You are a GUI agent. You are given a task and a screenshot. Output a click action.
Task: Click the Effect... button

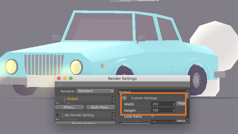tap(70, 107)
